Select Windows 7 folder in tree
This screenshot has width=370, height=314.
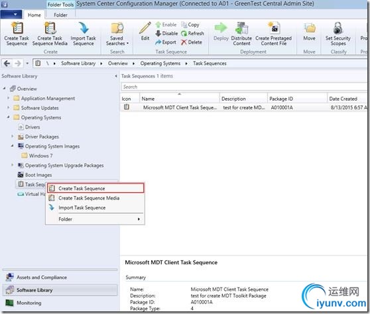(x=40, y=156)
